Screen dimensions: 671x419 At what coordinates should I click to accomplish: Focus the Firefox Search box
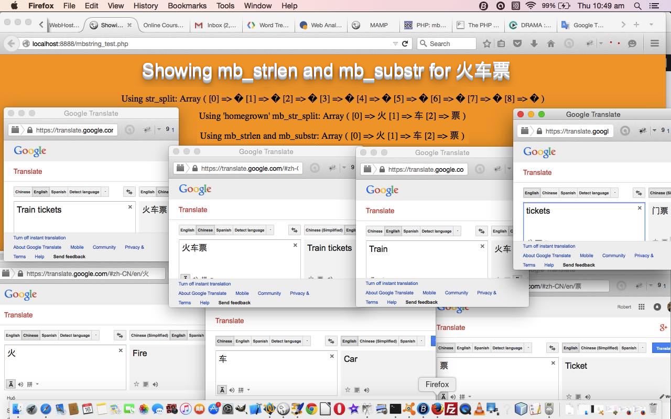click(x=447, y=44)
